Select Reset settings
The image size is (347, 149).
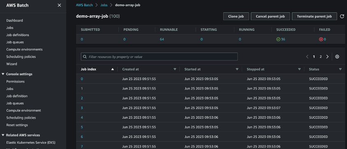point(17,125)
